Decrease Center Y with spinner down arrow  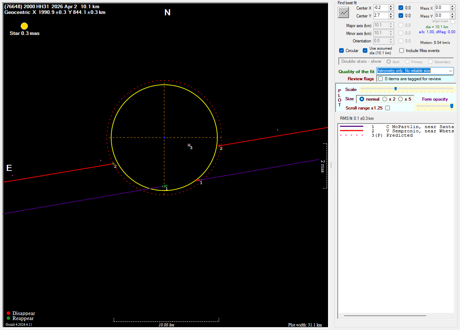(x=391, y=17)
